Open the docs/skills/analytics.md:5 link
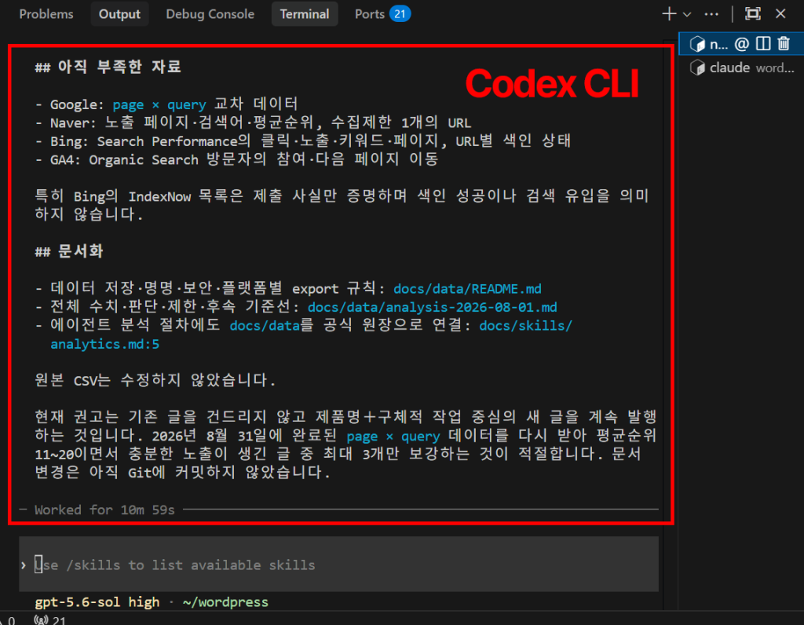This screenshot has height=625, width=804. pos(311,334)
